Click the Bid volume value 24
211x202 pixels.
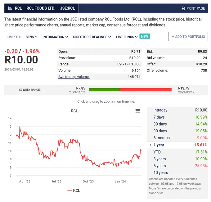[205, 58]
